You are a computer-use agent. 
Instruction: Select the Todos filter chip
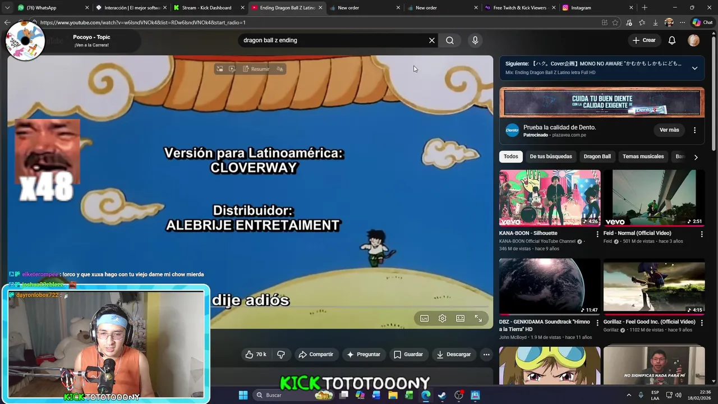pyautogui.click(x=510, y=157)
